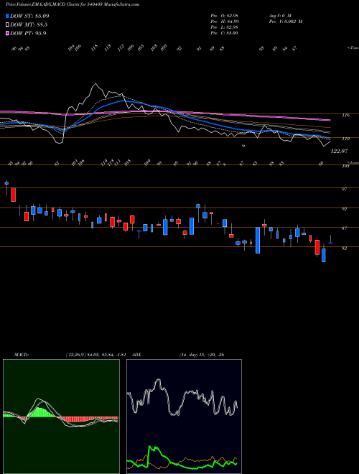359x474 pixels.
Task: Click the 116 axis label of EMA chart
Action: point(346,115)
